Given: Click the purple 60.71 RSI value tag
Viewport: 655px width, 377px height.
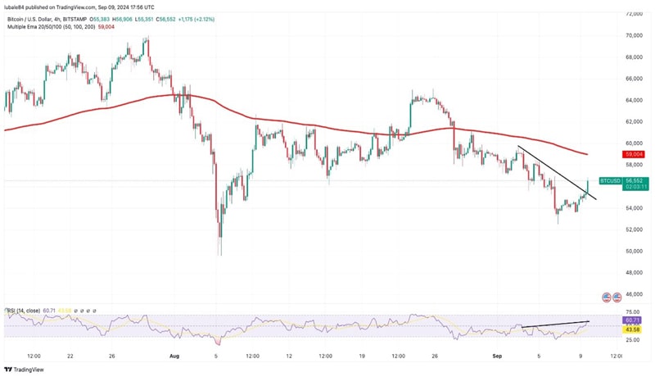Looking at the screenshot, I should click(631, 320).
